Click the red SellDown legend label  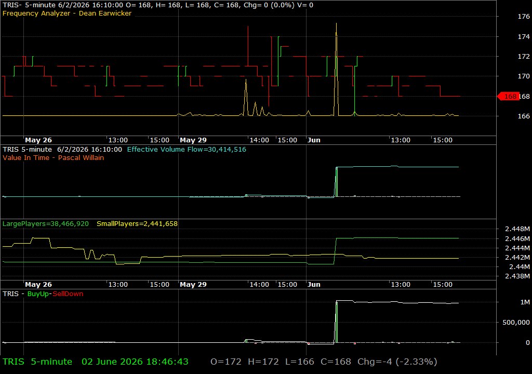tap(68, 294)
